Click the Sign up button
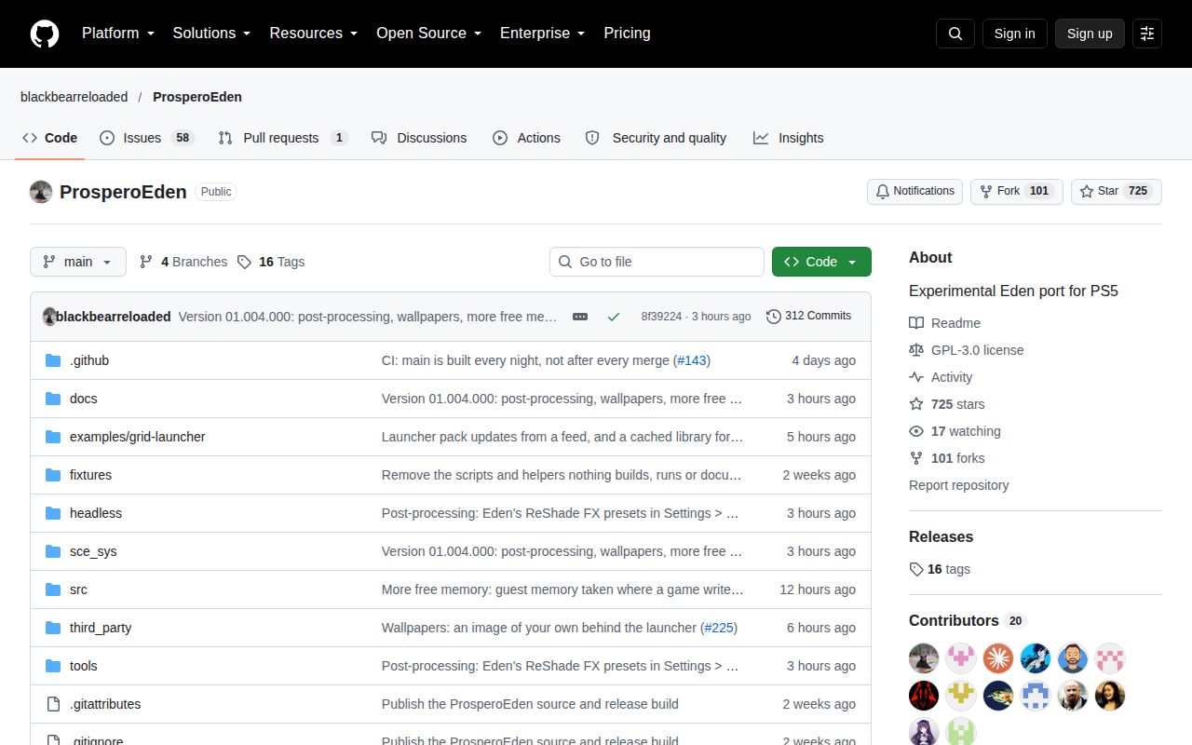The height and width of the screenshot is (745, 1192). pos(1090,34)
